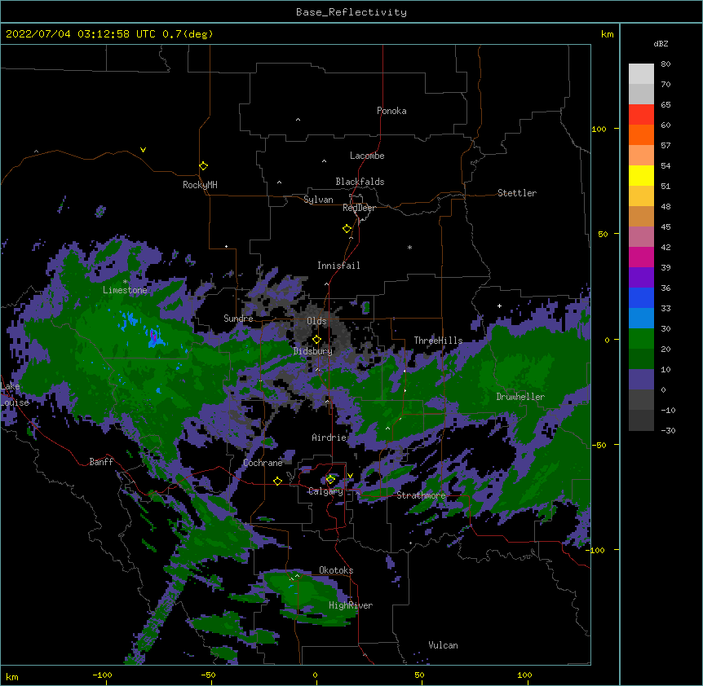Click the yellow marker near RockyMH
Image resolution: width=703 pixels, height=686 pixels.
[203, 166]
